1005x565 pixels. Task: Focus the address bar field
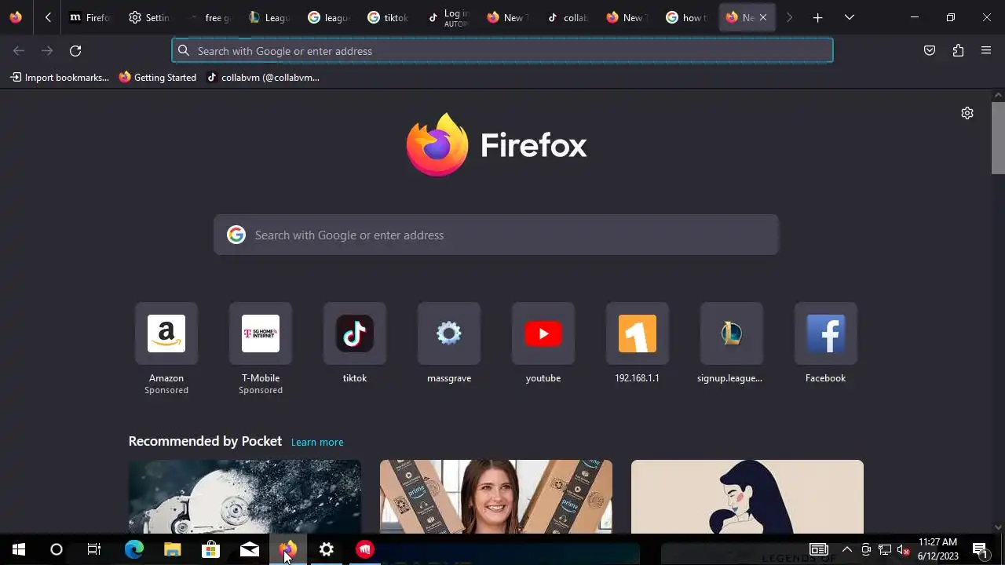(502, 51)
